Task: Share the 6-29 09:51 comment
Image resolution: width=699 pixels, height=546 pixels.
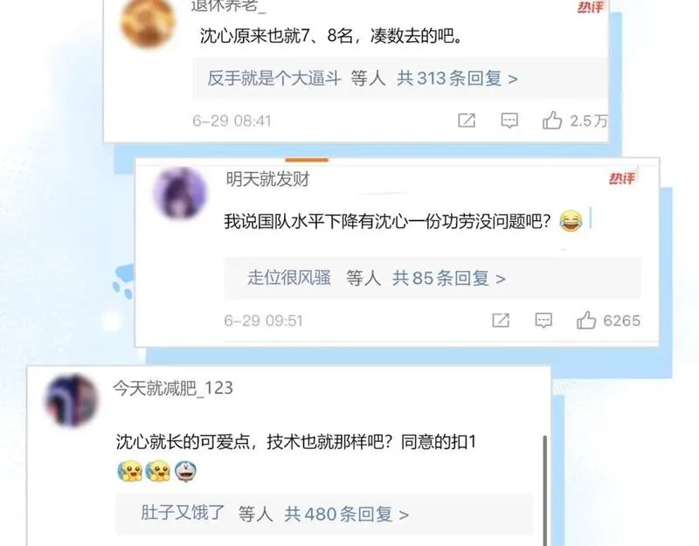Action: [x=501, y=320]
